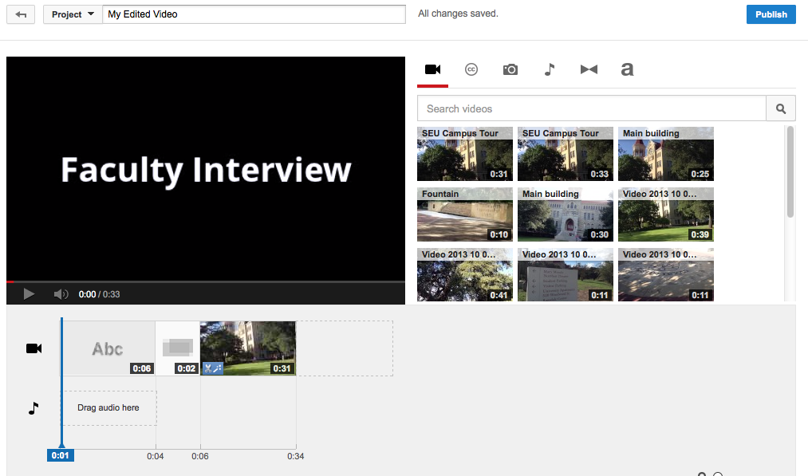Click the empty dashed video drop zone
This screenshot has height=476, width=808.
345,348
